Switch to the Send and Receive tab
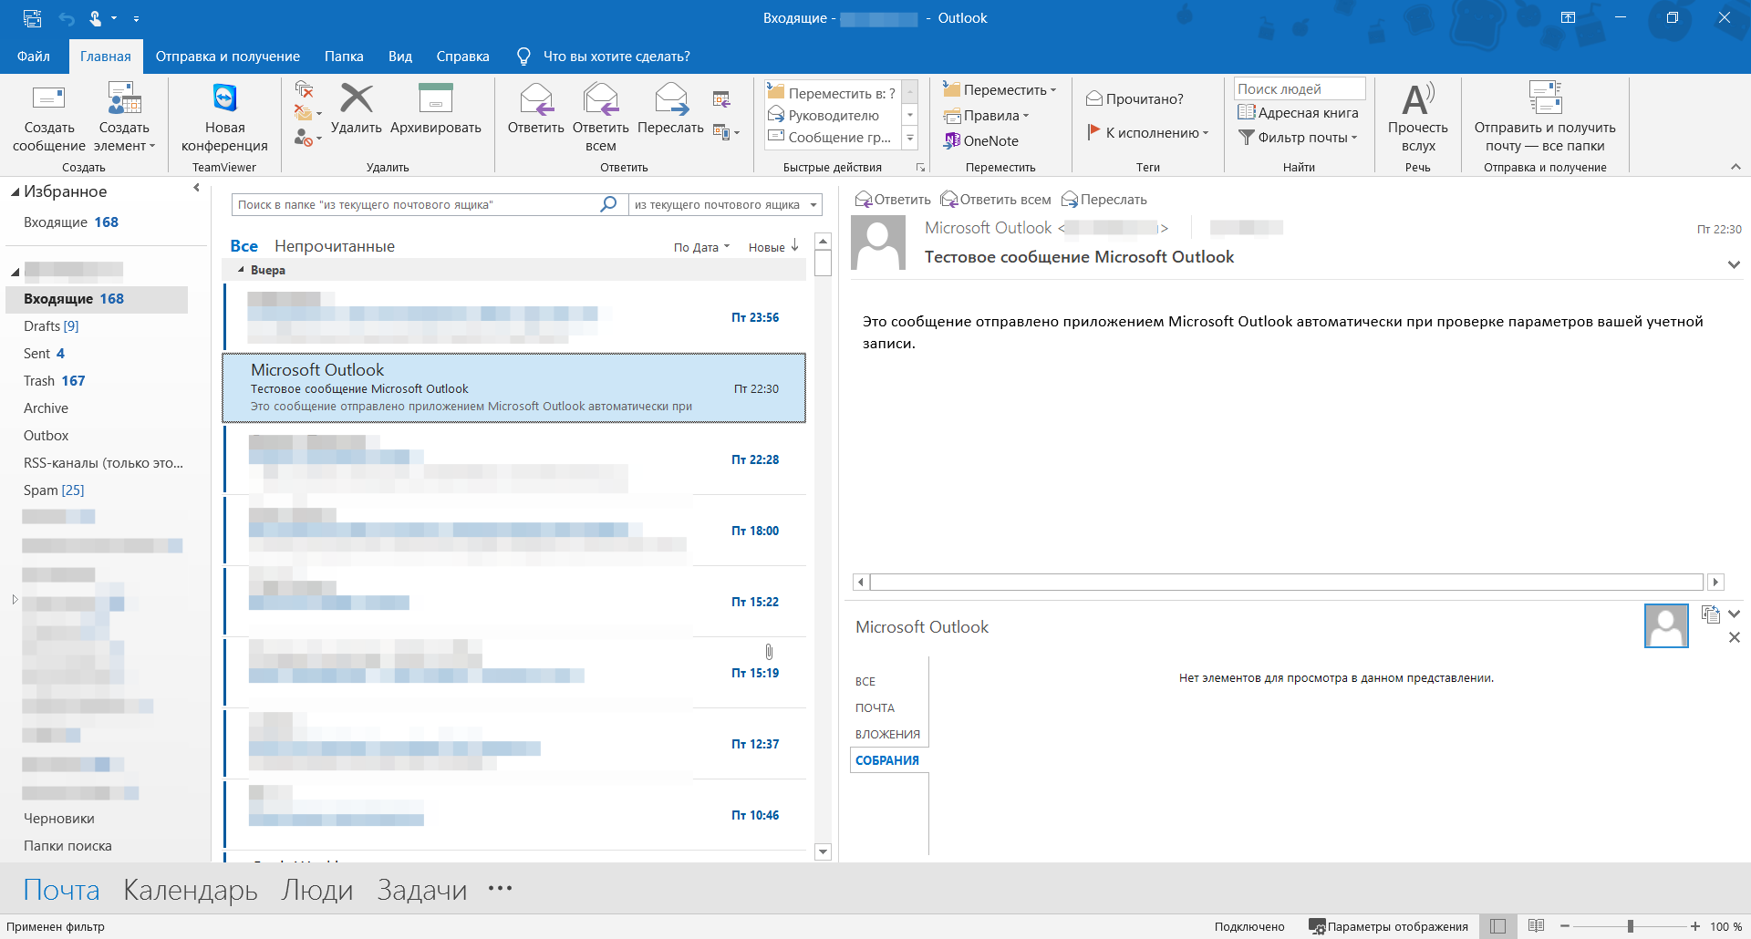Viewport: 1751px width, 939px height. [x=227, y=56]
